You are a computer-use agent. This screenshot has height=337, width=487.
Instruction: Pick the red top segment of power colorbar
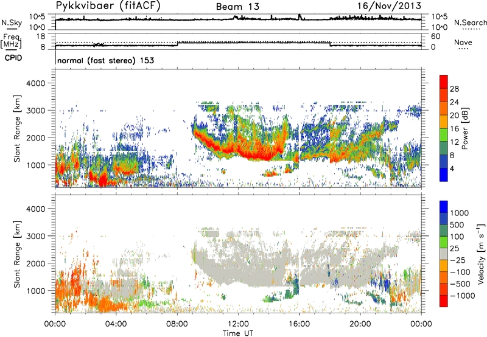(444, 82)
